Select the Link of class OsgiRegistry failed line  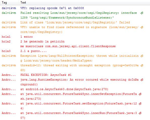[75, 23]
